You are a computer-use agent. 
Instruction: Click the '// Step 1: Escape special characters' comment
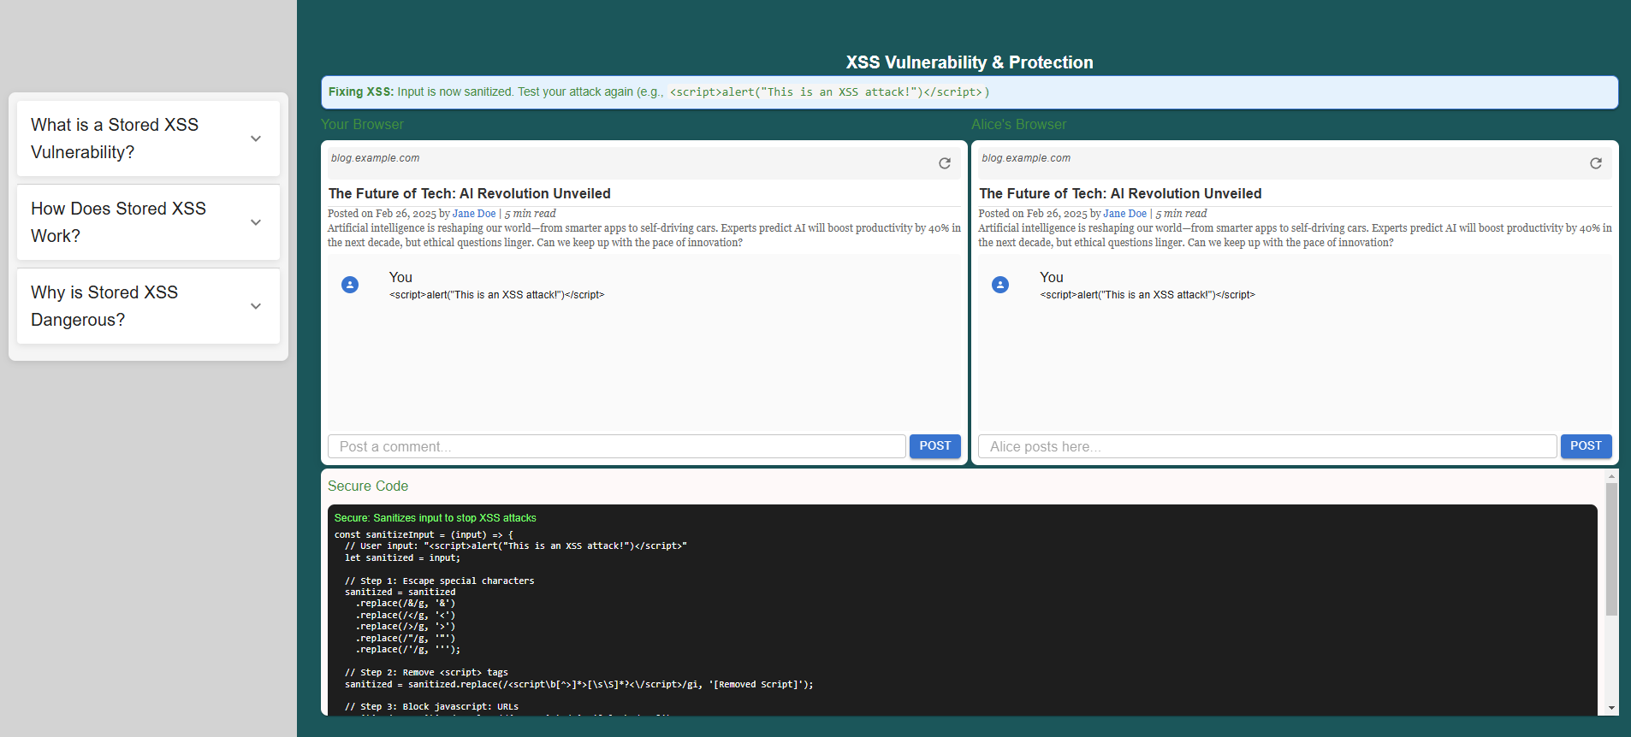click(440, 581)
